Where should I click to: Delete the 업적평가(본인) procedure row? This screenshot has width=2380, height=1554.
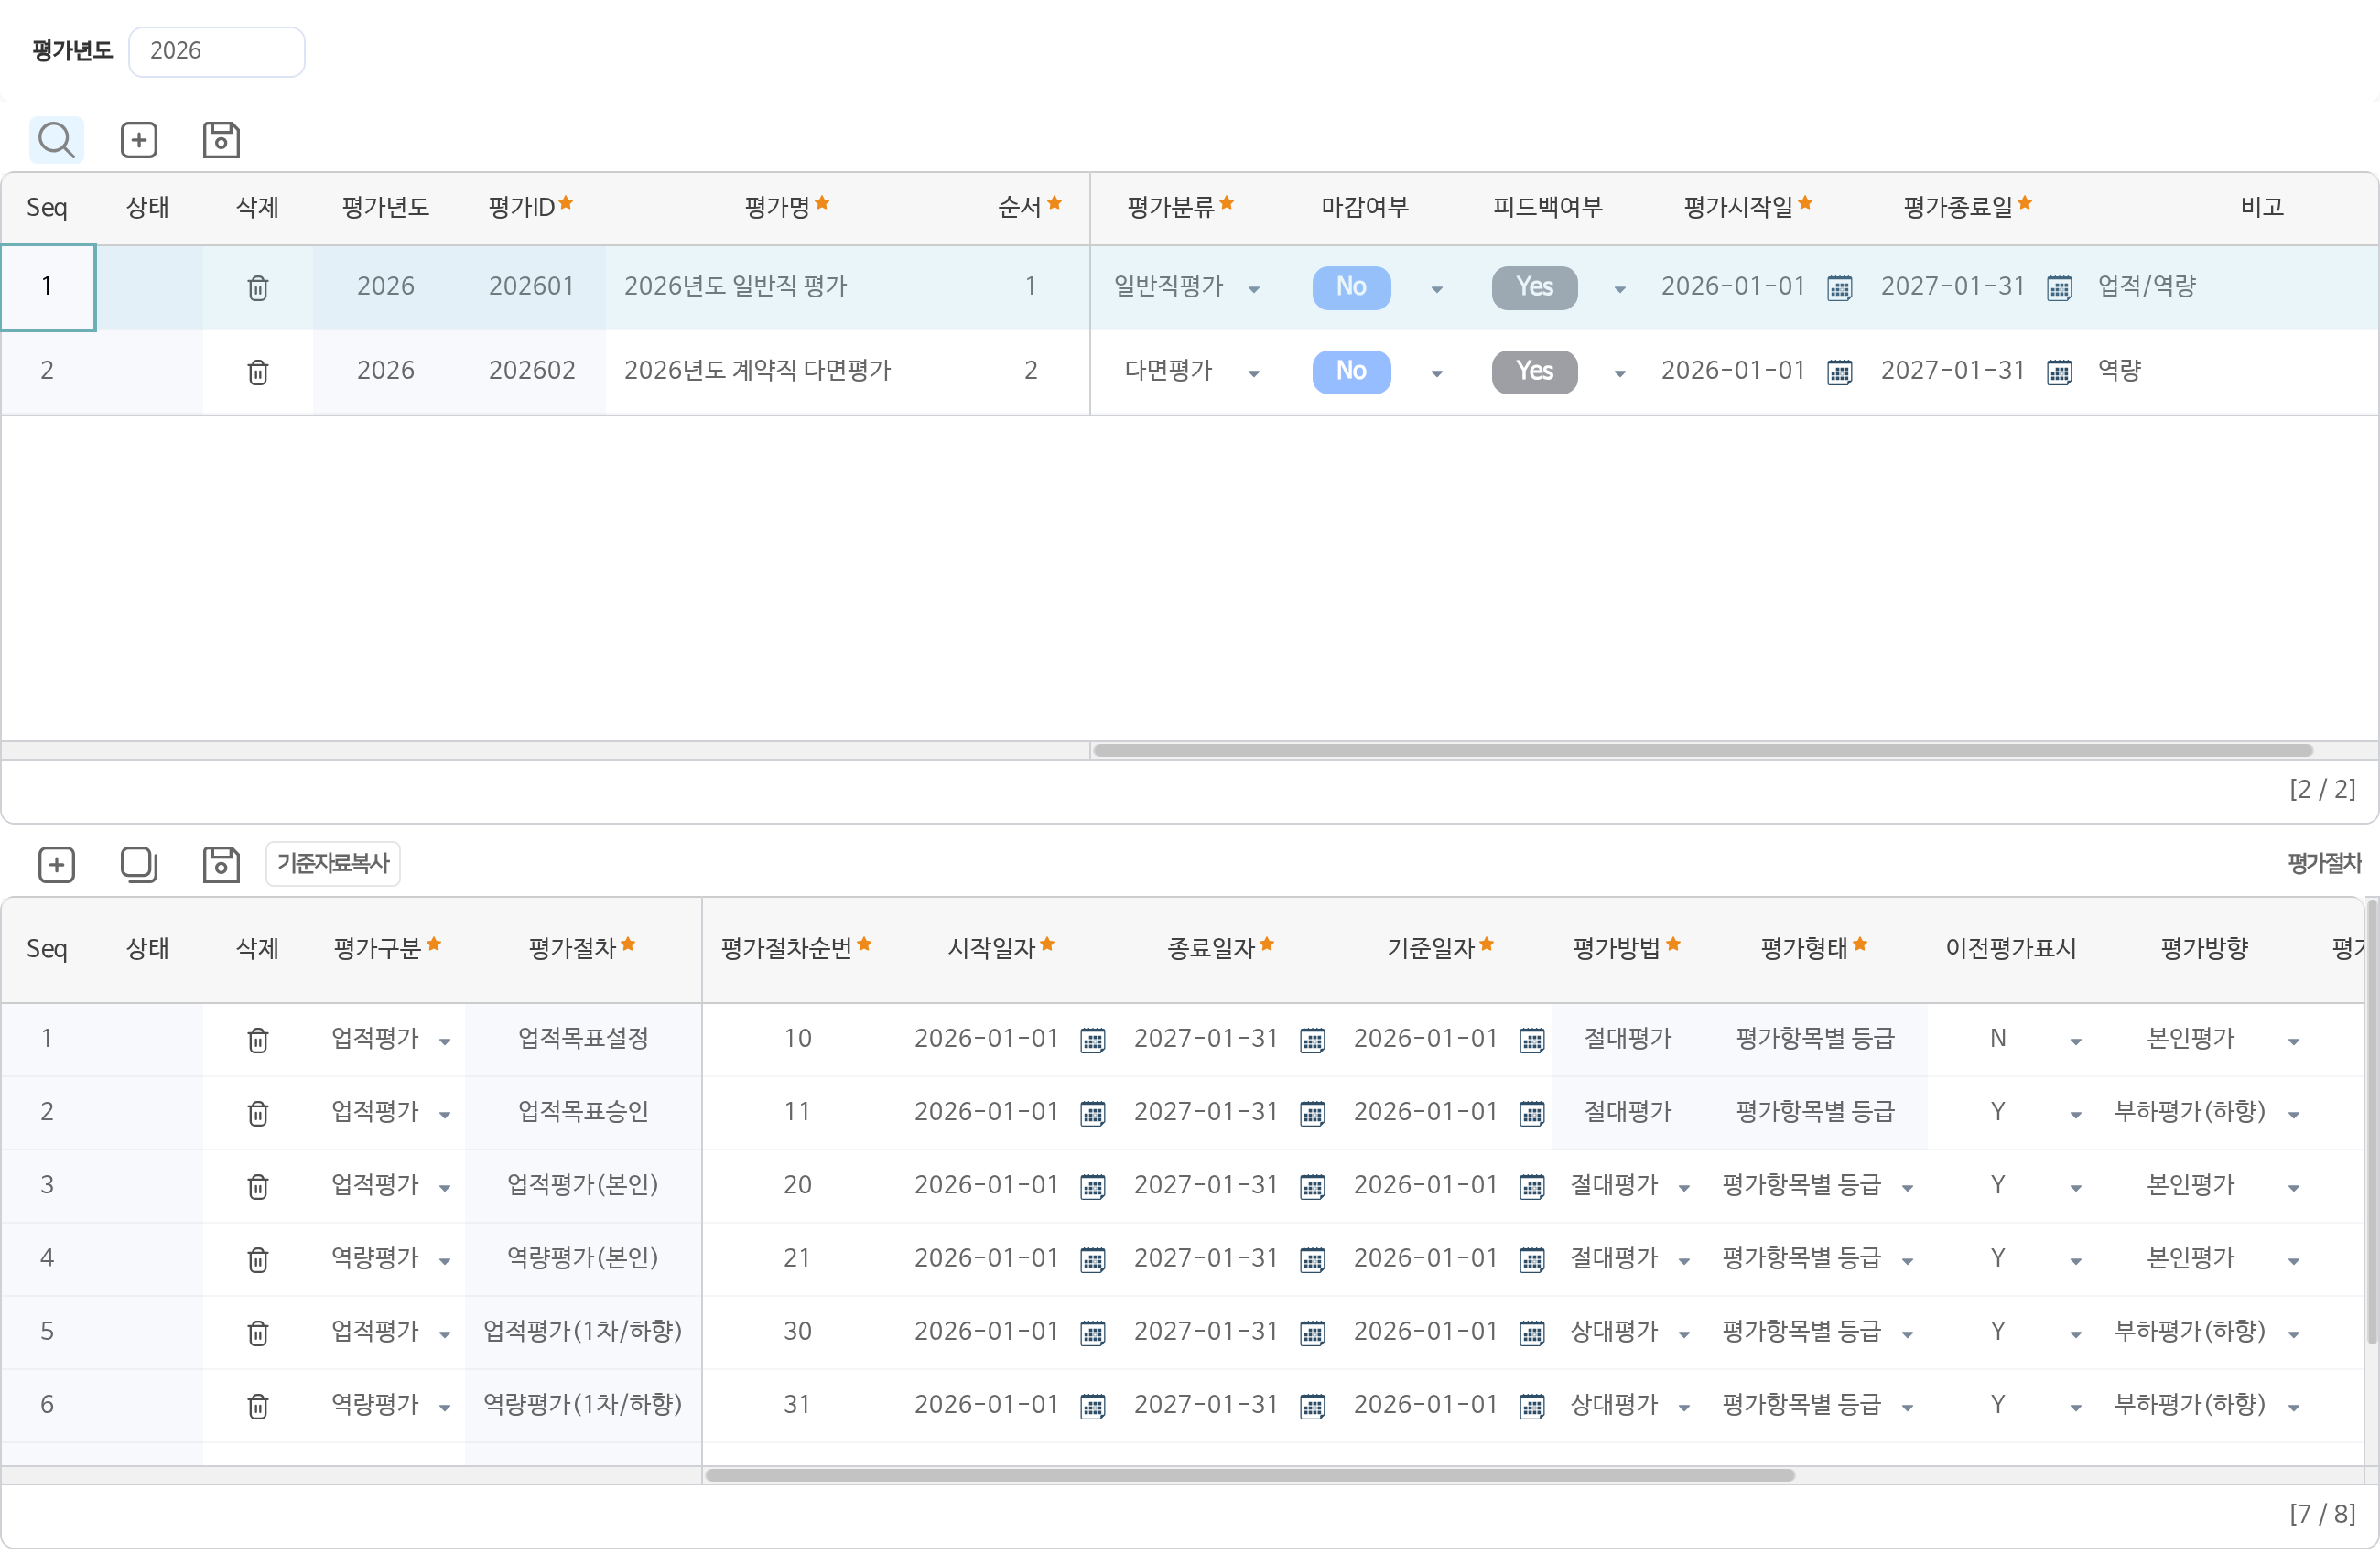coord(258,1186)
